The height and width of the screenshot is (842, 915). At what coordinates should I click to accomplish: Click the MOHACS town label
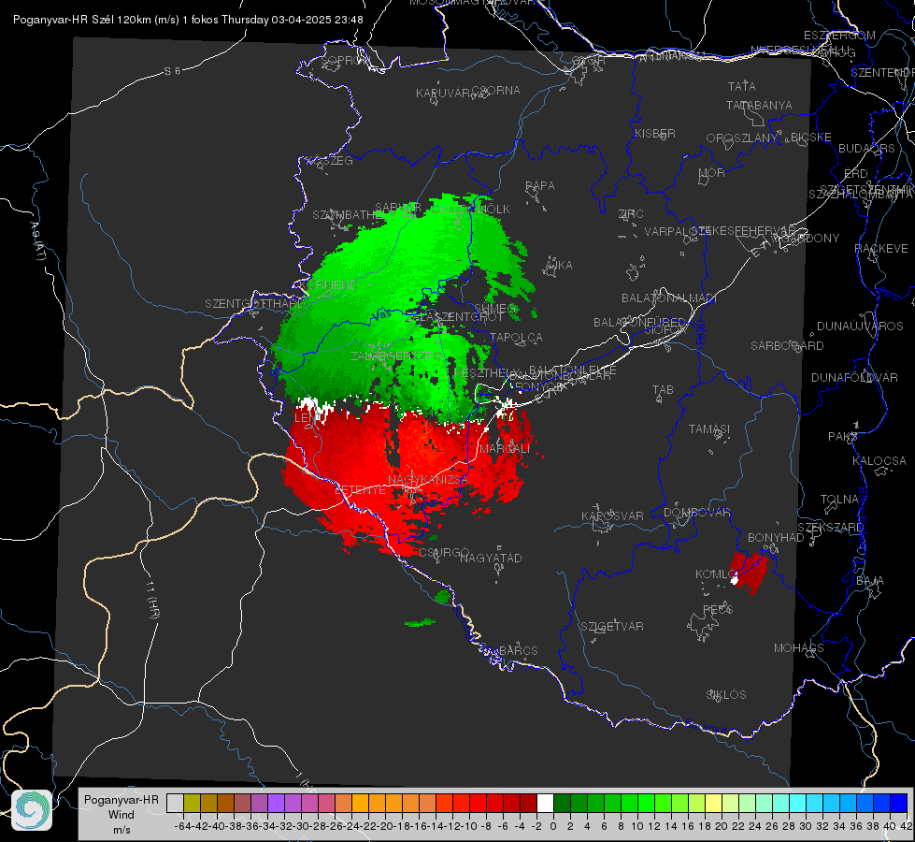[799, 648]
